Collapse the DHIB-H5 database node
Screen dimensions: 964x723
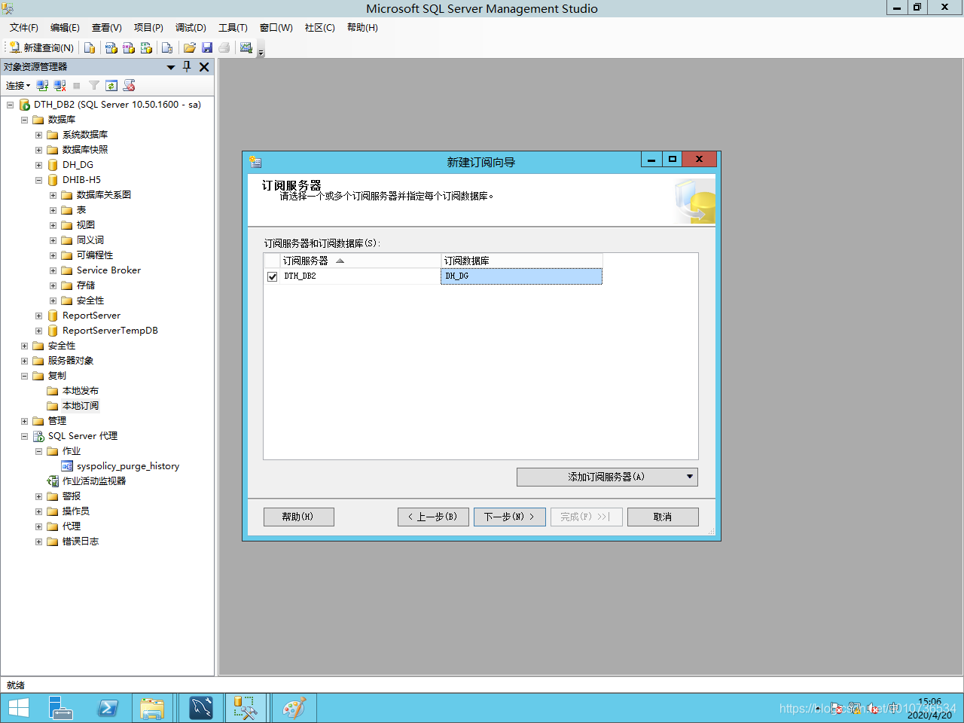click(38, 180)
